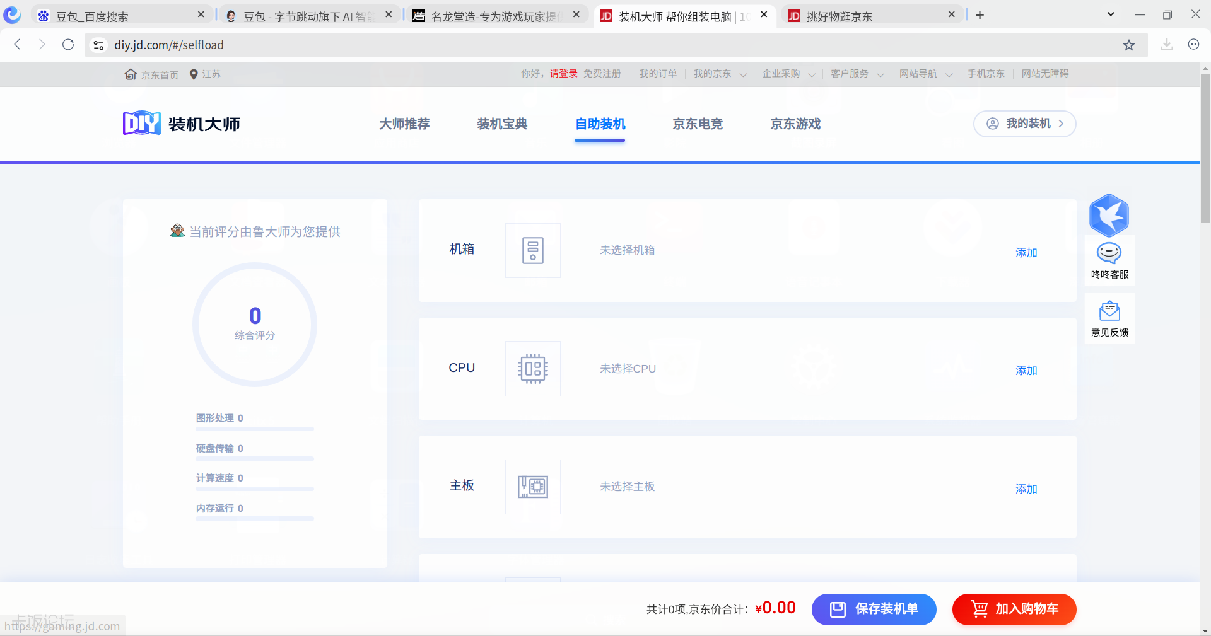Viewport: 1211px width, 636px height.
Task: Switch to 大师推荐 tab
Action: click(404, 124)
